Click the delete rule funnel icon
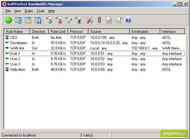 coord(59,20)
